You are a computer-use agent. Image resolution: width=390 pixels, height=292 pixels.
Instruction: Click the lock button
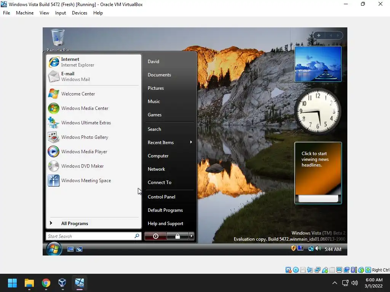point(177,236)
